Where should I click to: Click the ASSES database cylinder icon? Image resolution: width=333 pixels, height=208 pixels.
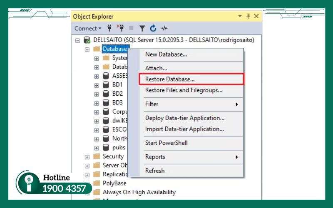coord(106,76)
